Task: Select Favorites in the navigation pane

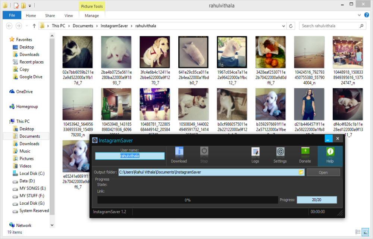Action: coord(24,40)
